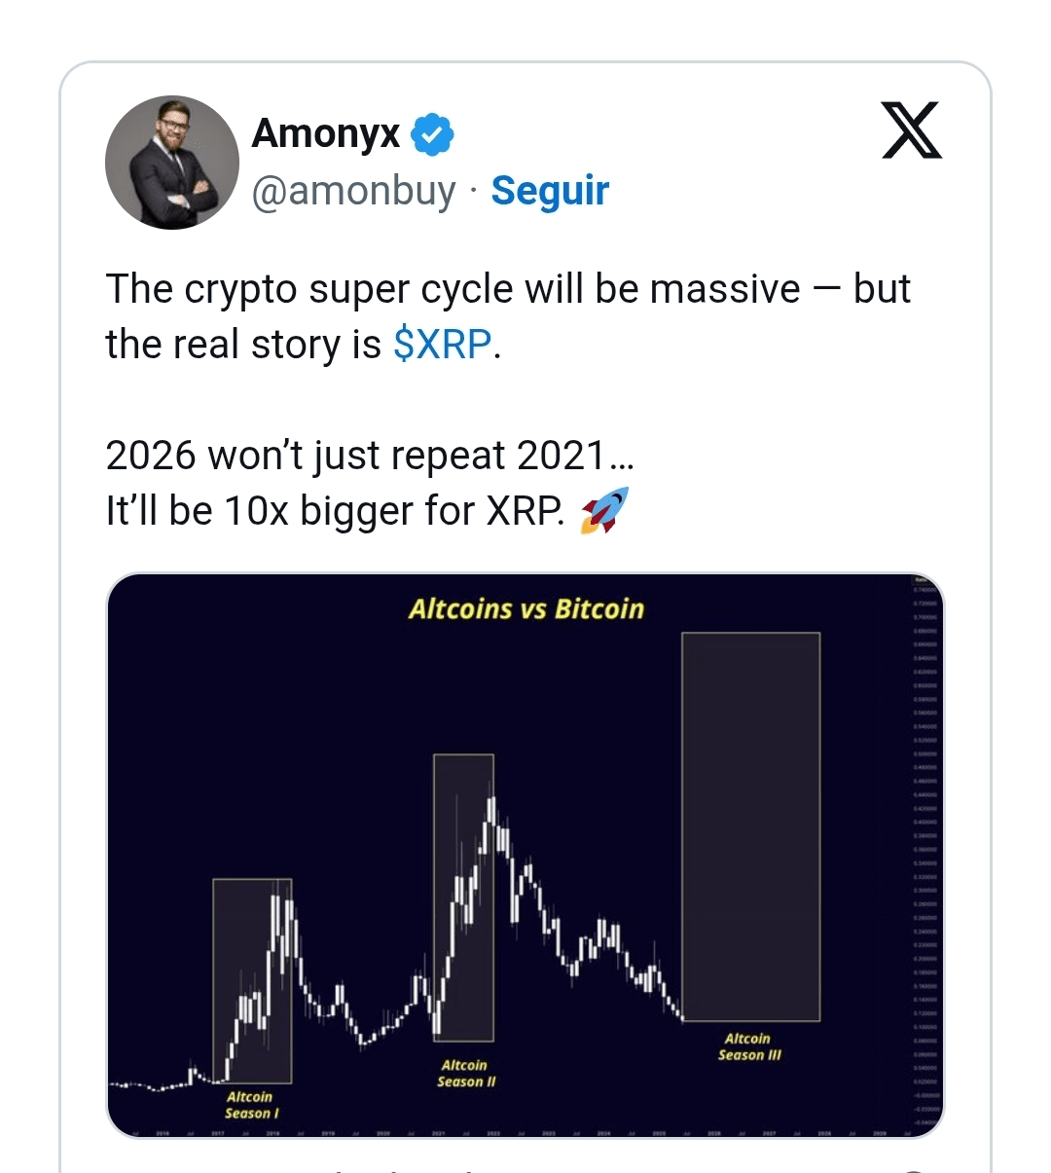Open the Amonyx profile avatar photo
The height and width of the screenshot is (1173, 1051).
tap(172, 163)
